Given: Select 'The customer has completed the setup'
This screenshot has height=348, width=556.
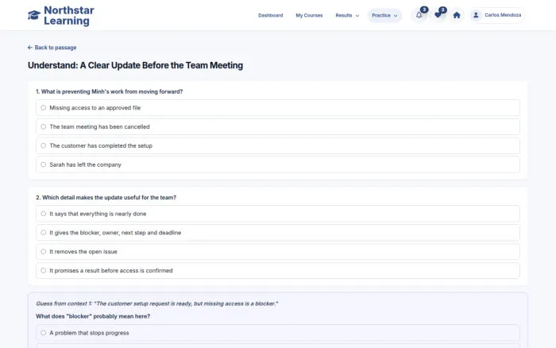Looking at the screenshot, I should click(x=278, y=146).
